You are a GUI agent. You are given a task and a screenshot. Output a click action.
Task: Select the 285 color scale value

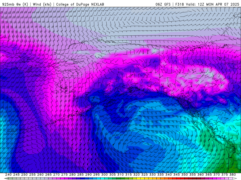80,175
